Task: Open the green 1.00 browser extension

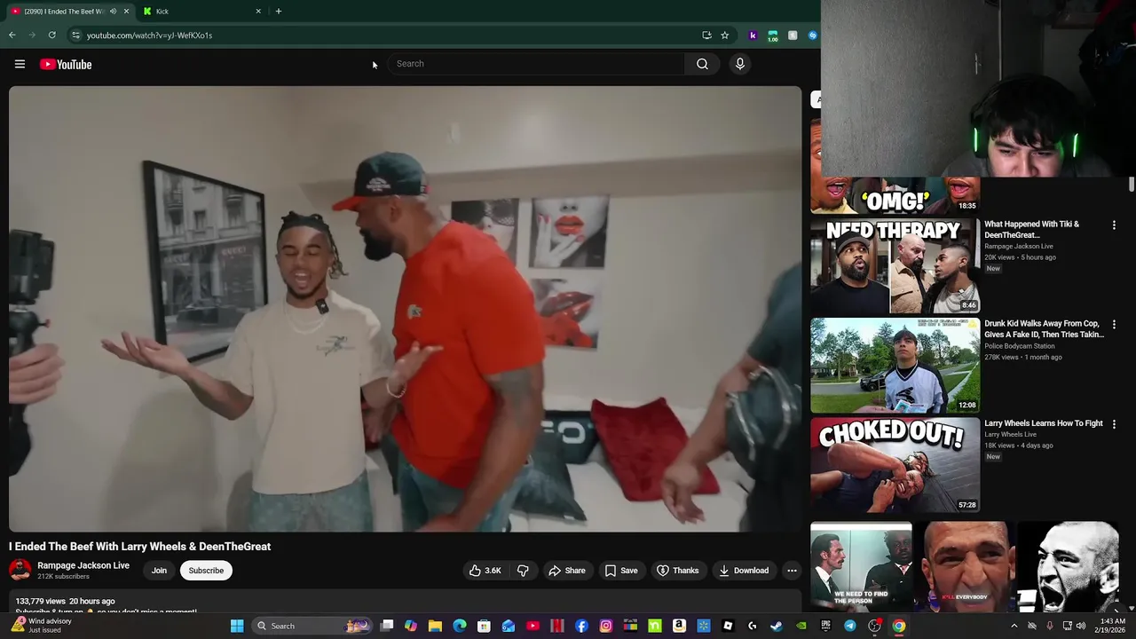Action: click(773, 35)
